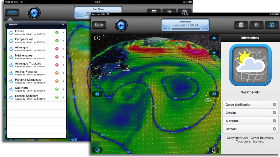This screenshot has height=157, width=280.
Task: Tilt globe down with the down arrow
Action: (214, 52)
